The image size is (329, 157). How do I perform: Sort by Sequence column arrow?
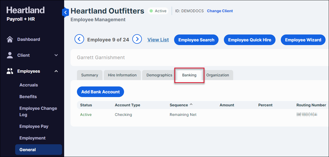[x=191, y=104]
